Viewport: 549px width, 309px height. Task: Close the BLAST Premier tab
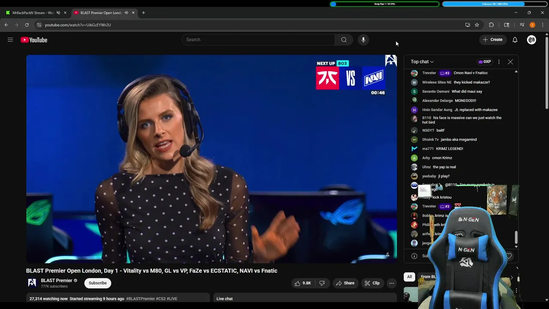point(133,13)
